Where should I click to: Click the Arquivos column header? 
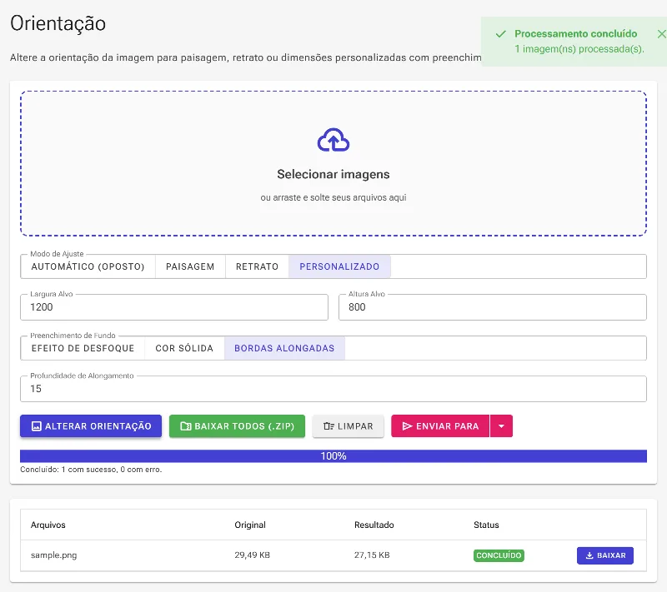point(48,525)
